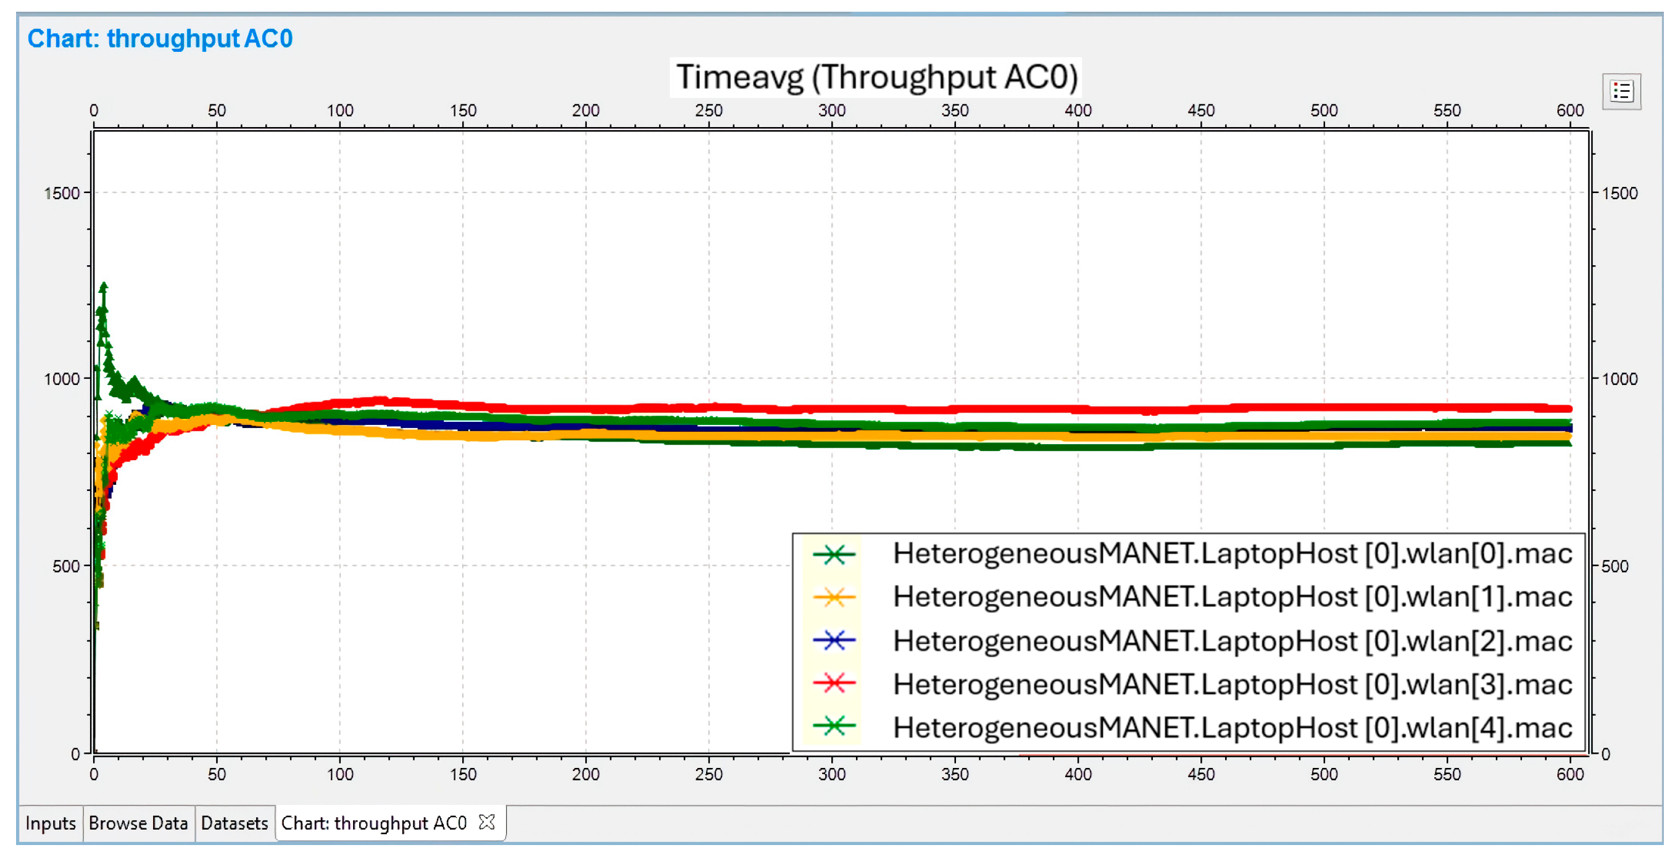Switch to the Datasets tab
Screen dimensions: 1675x858
(x=234, y=823)
